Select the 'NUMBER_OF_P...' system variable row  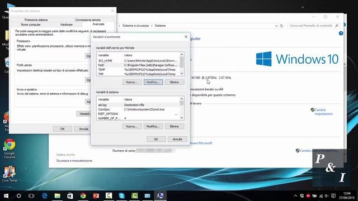point(138,118)
